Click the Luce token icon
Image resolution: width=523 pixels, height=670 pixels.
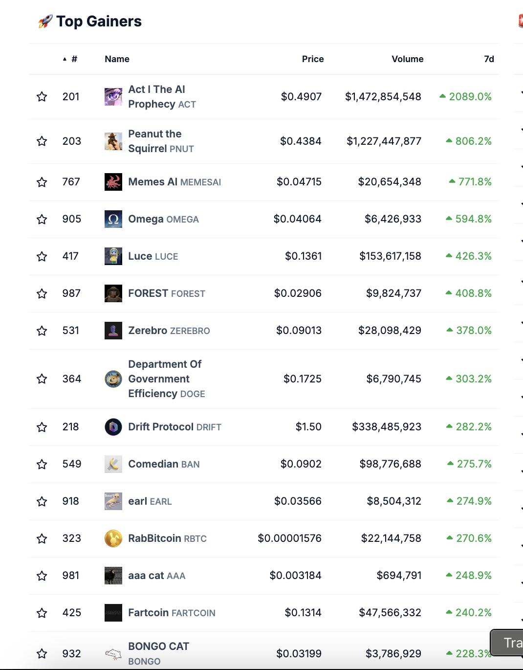click(113, 256)
